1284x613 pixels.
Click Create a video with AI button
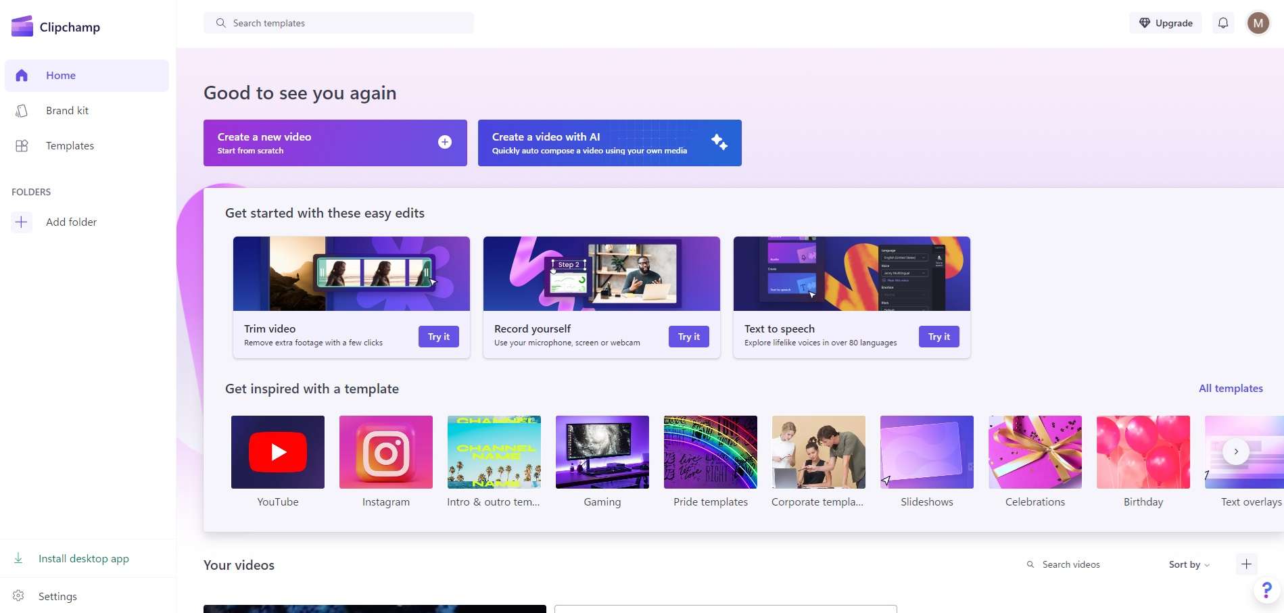[x=610, y=143]
